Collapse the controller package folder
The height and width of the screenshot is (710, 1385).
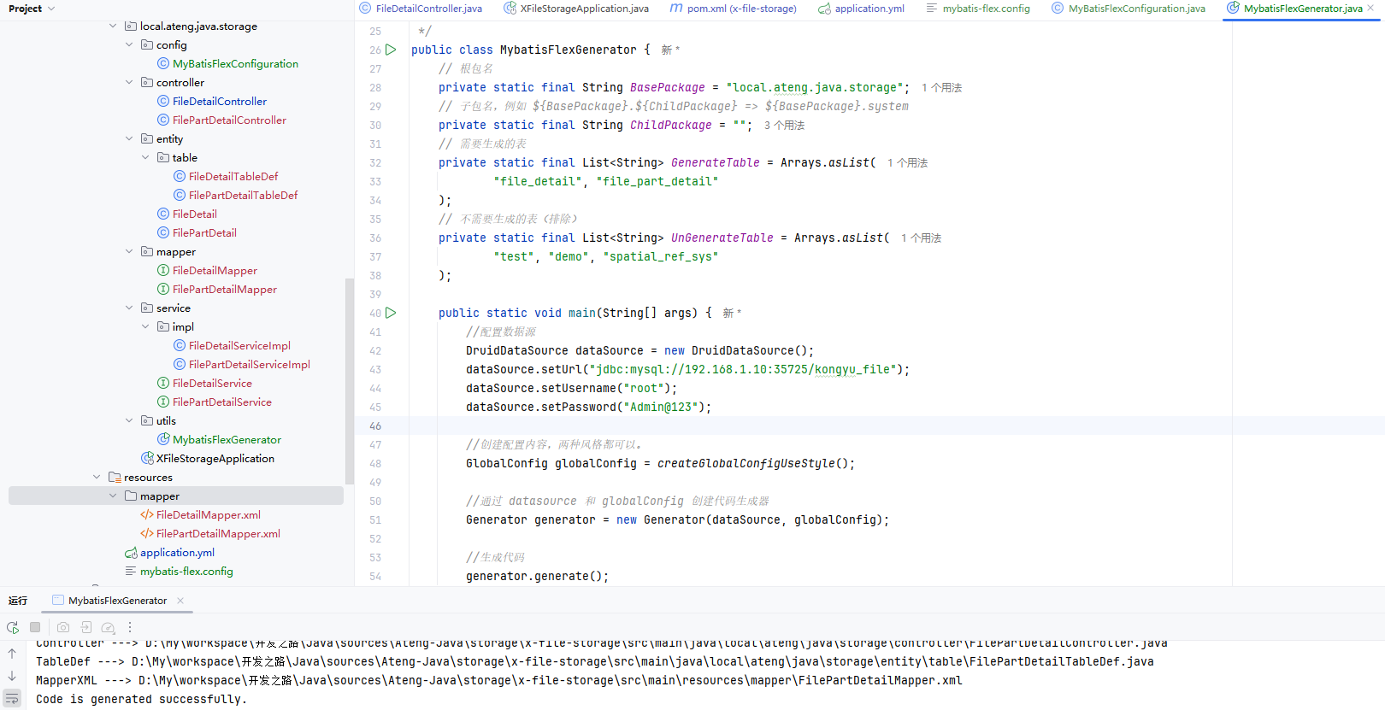pyautogui.click(x=129, y=82)
